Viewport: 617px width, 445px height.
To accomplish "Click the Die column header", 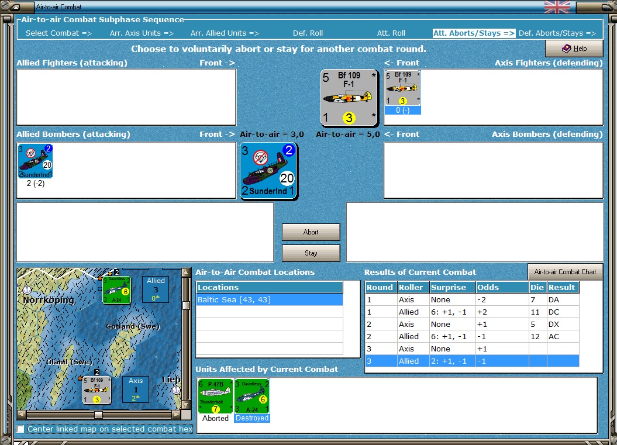I will coord(538,287).
